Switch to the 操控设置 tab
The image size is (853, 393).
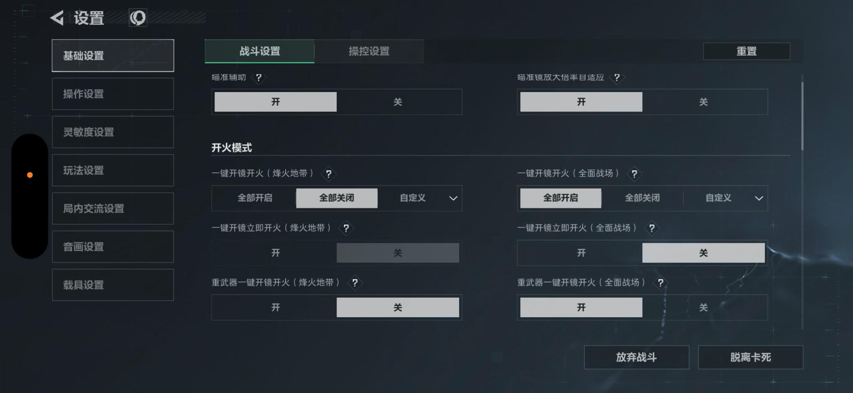pos(369,51)
